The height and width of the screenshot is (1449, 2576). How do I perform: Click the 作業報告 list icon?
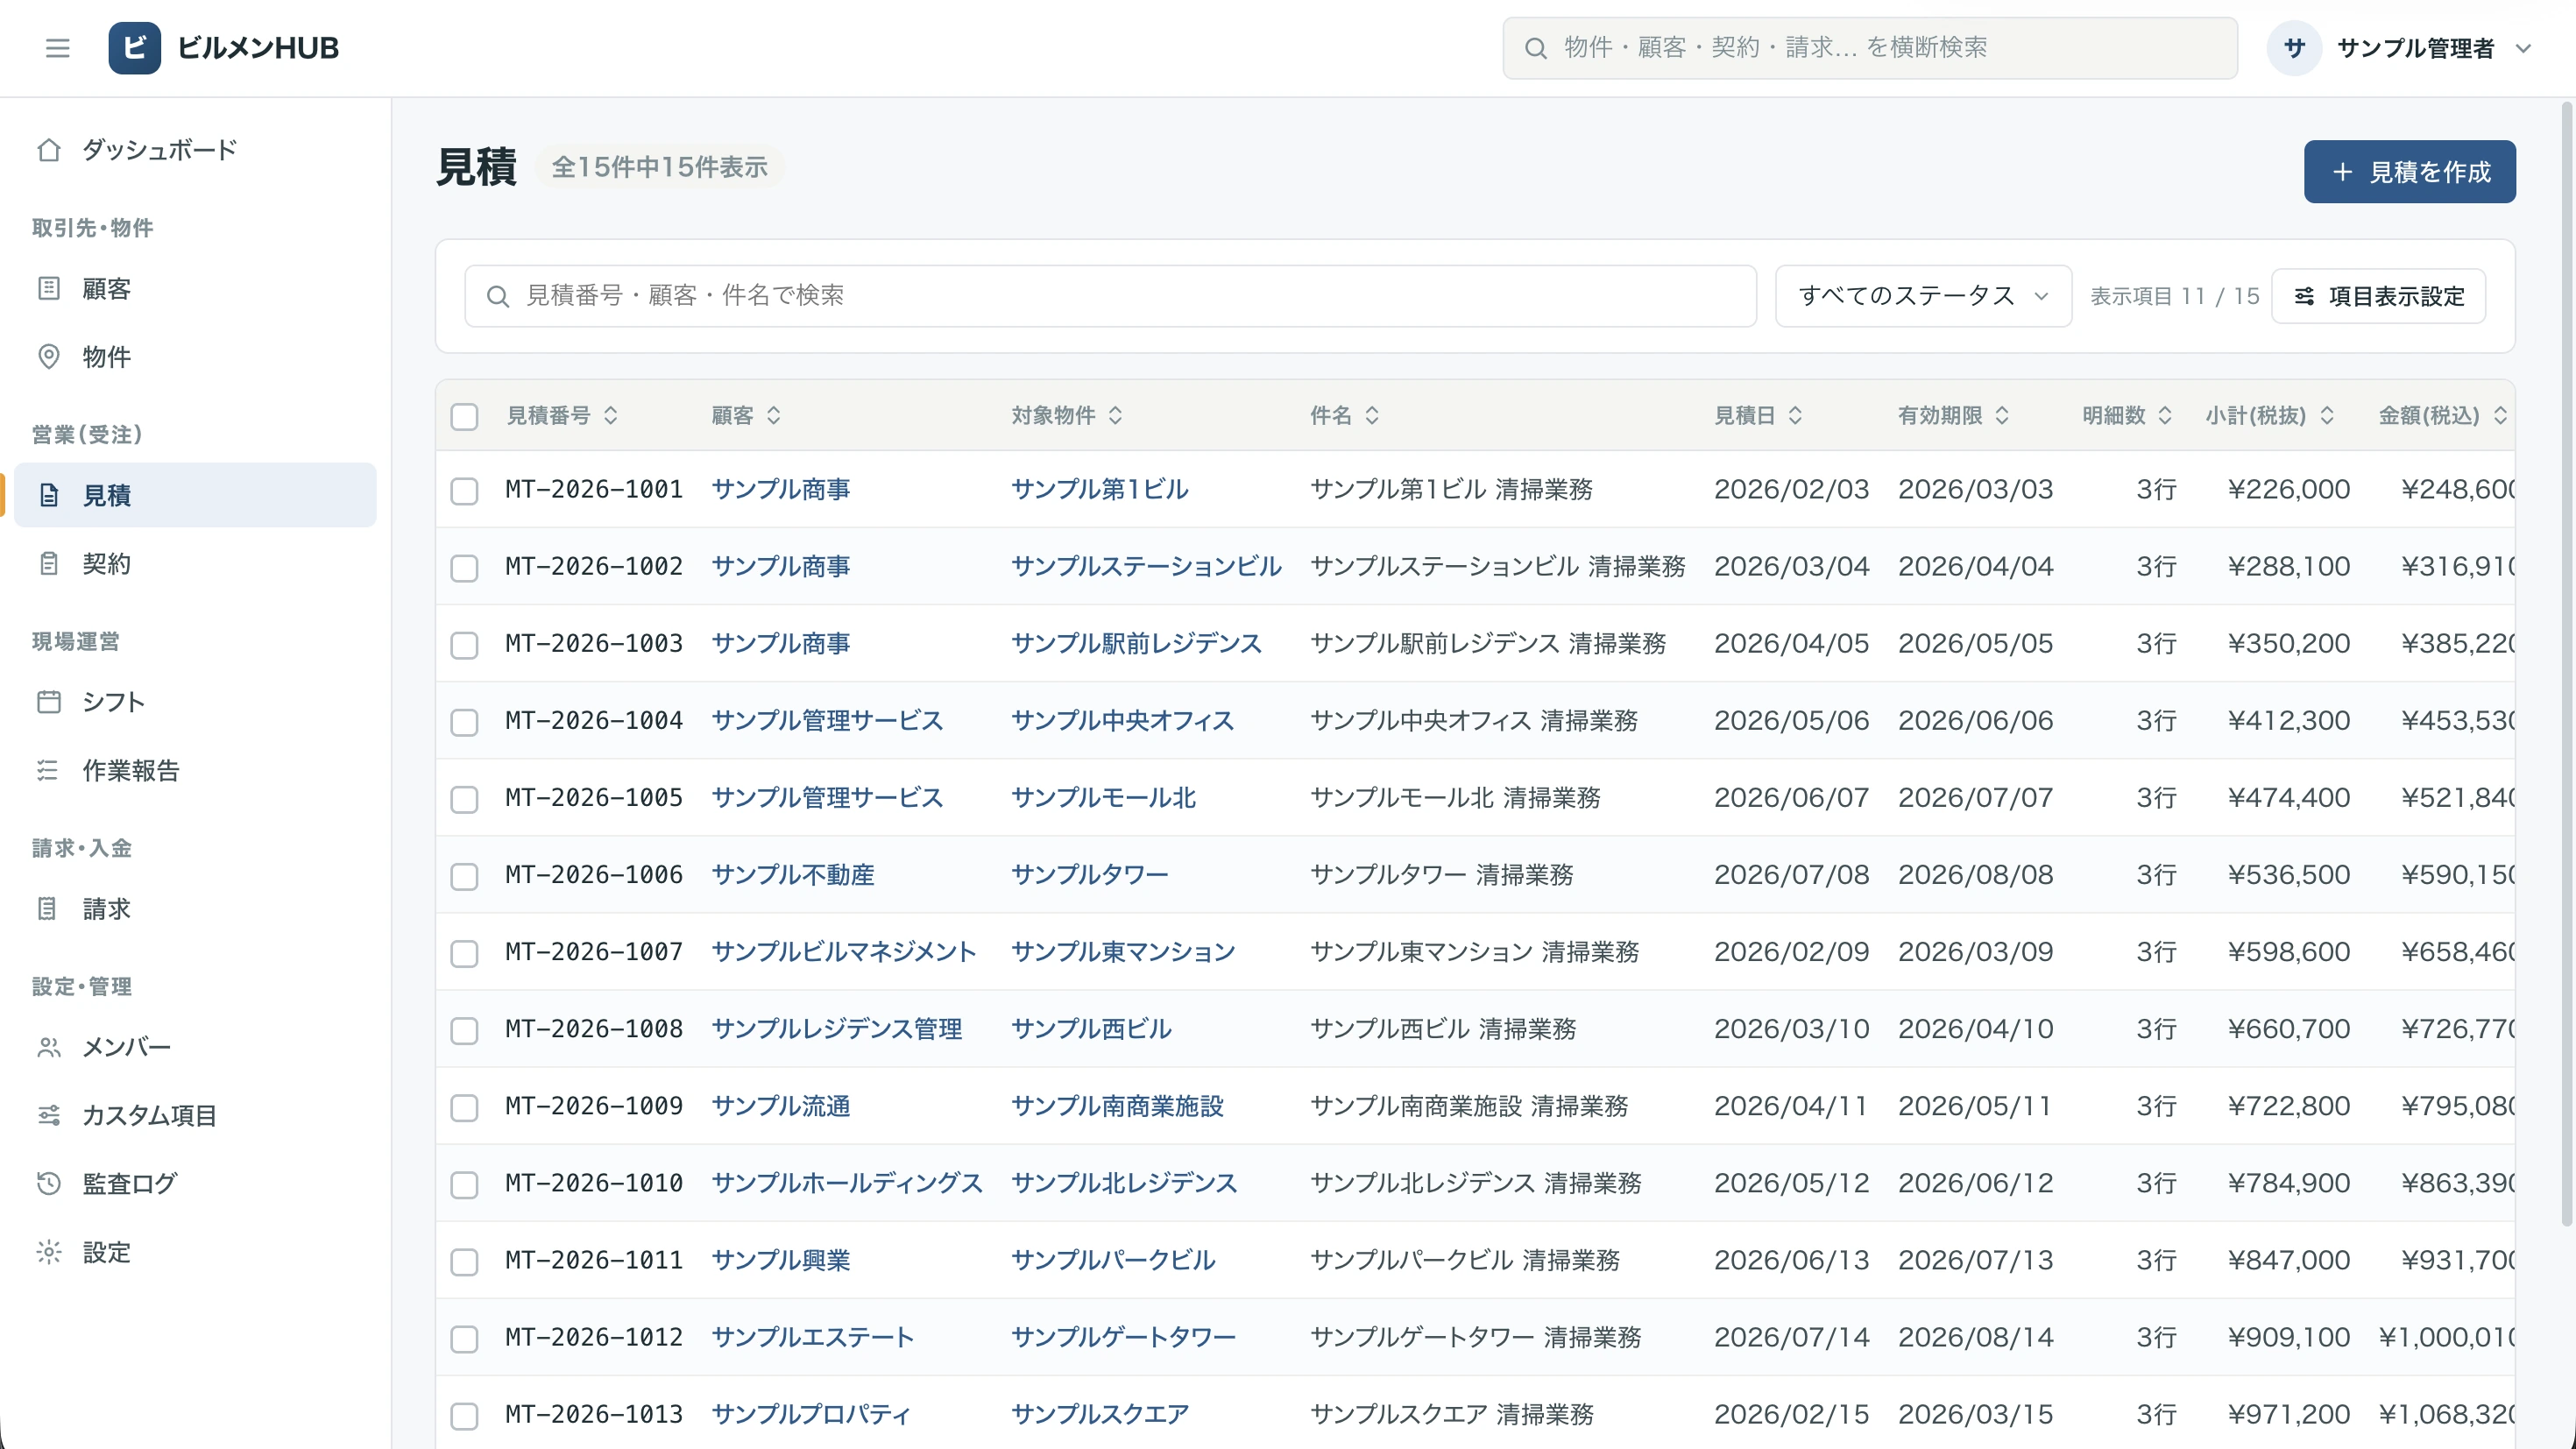[49, 770]
